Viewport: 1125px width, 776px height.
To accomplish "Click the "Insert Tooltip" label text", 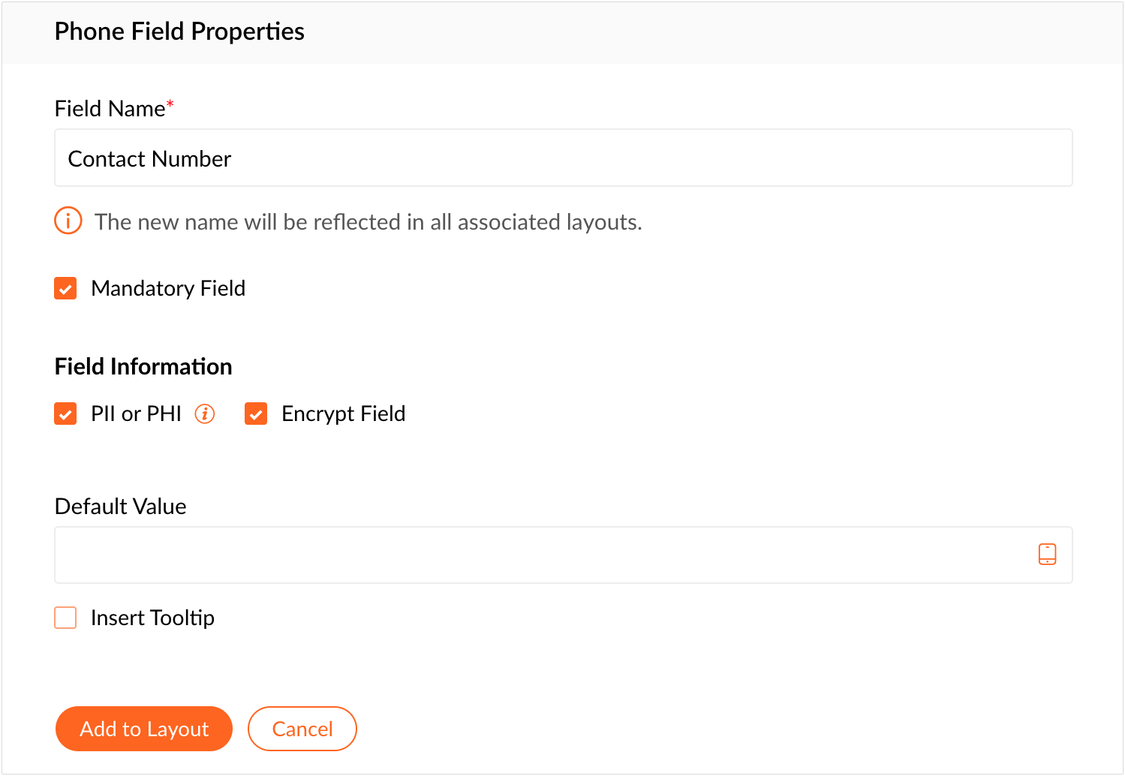I will (x=152, y=618).
